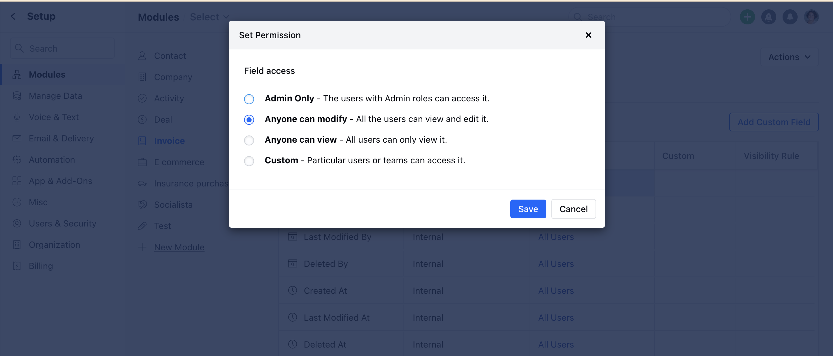Click the E commerce briefcase icon
833x356 pixels.
click(x=142, y=162)
